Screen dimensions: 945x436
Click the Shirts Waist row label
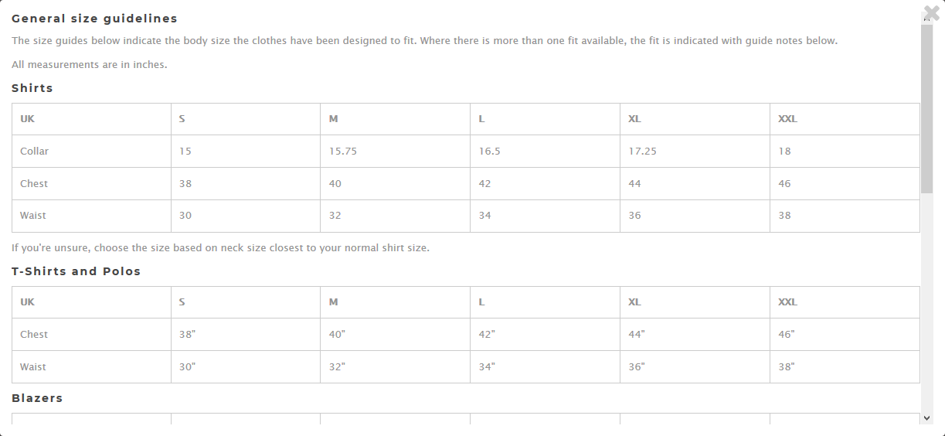pos(33,216)
